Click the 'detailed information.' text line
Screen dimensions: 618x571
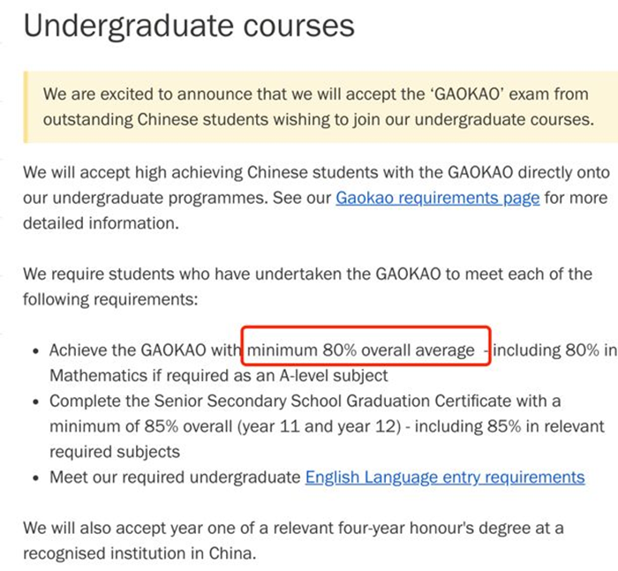click(x=101, y=223)
